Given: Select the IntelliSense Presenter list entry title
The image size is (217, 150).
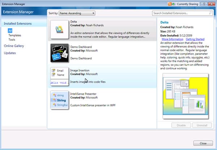Looking at the screenshot, I should pyautogui.click(x=83, y=94).
